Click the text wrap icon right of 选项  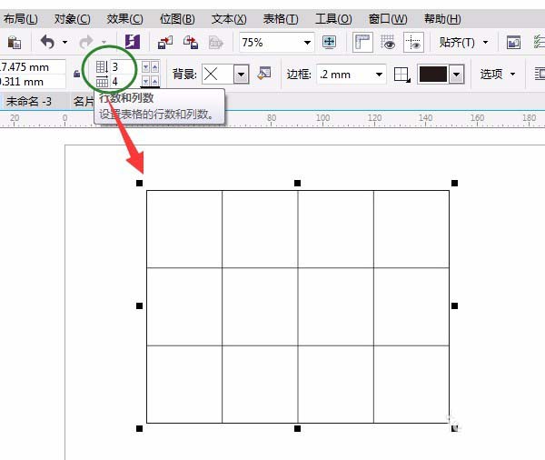(x=540, y=75)
